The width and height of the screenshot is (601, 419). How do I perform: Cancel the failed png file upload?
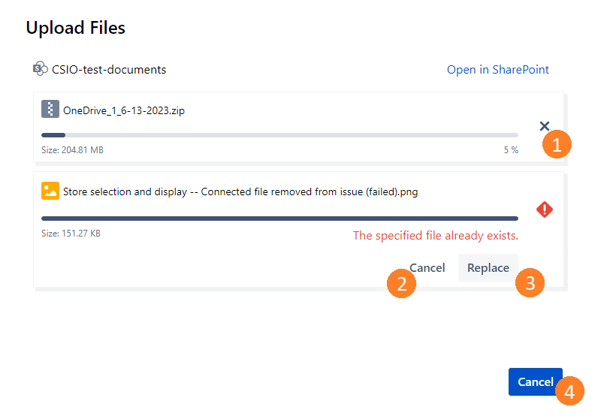coord(427,267)
